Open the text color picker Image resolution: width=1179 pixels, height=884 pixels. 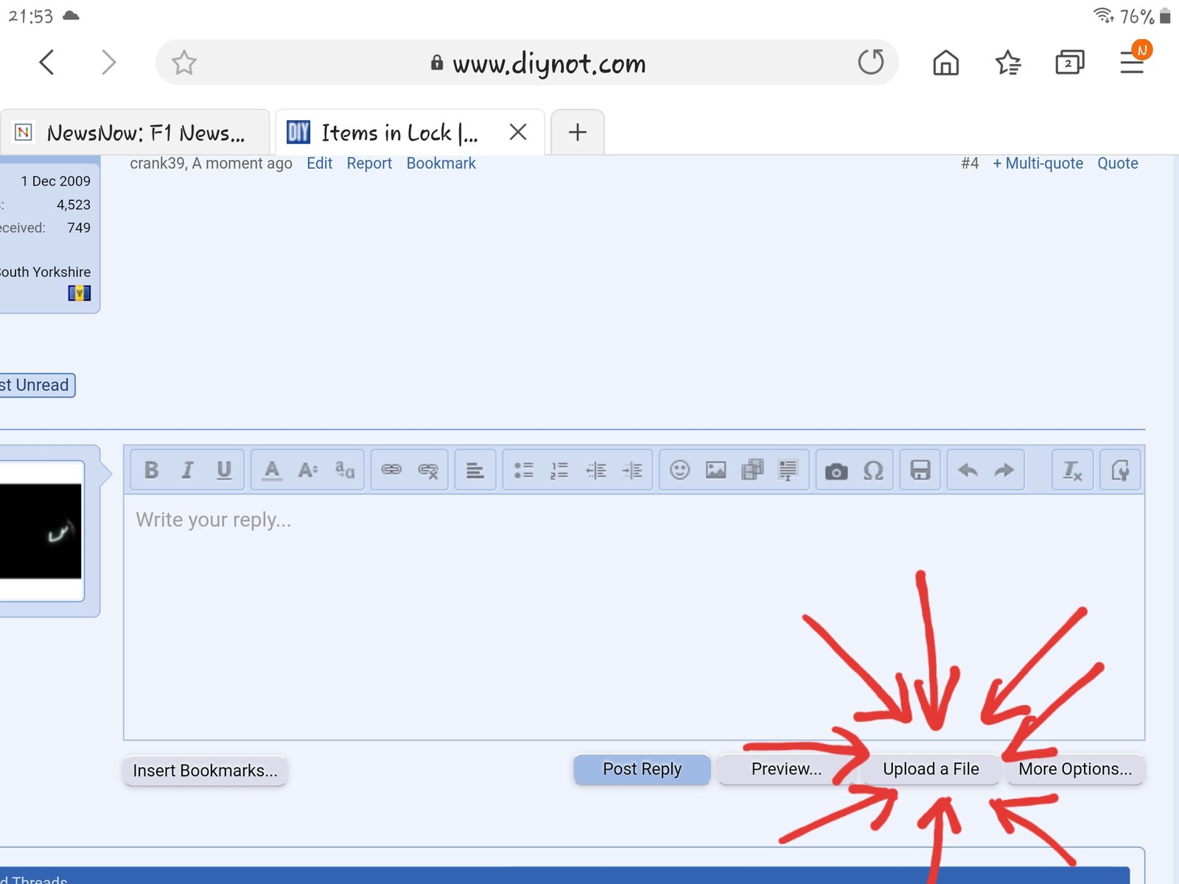click(272, 470)
